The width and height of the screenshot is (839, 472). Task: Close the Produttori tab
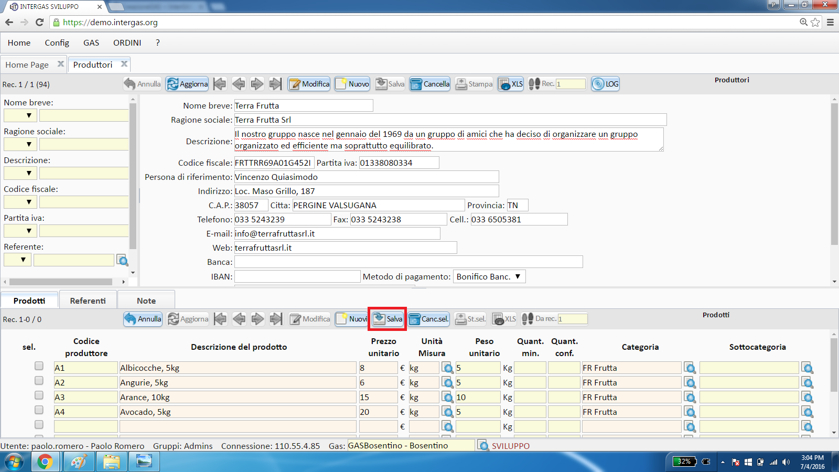[124, 64]
